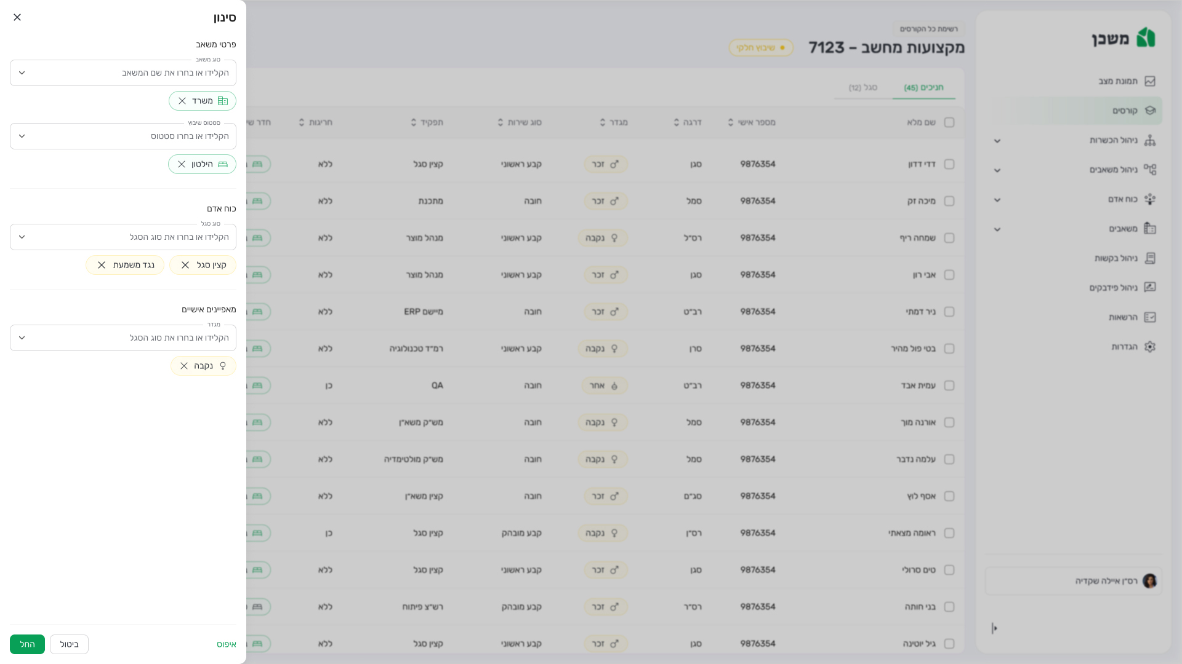Remove the הילטון status chip
The image size is (1182, 664).
tap(182, 164)
